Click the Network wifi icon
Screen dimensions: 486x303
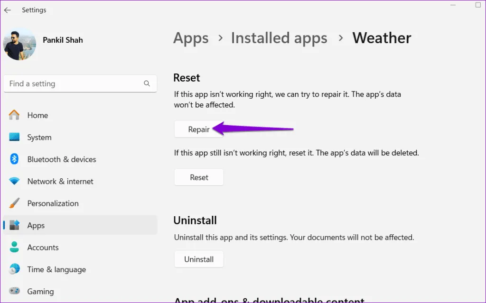(14, 182)
